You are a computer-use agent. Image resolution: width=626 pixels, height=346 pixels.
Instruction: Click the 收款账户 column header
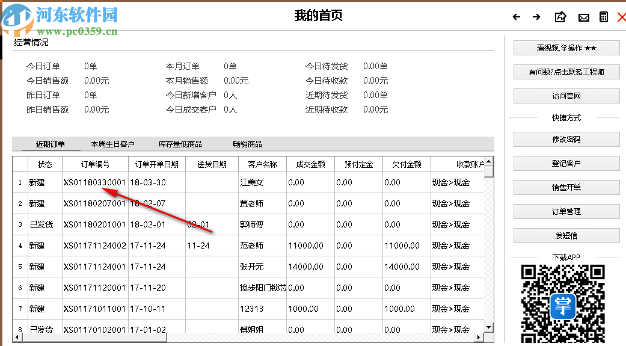[458, 164]
